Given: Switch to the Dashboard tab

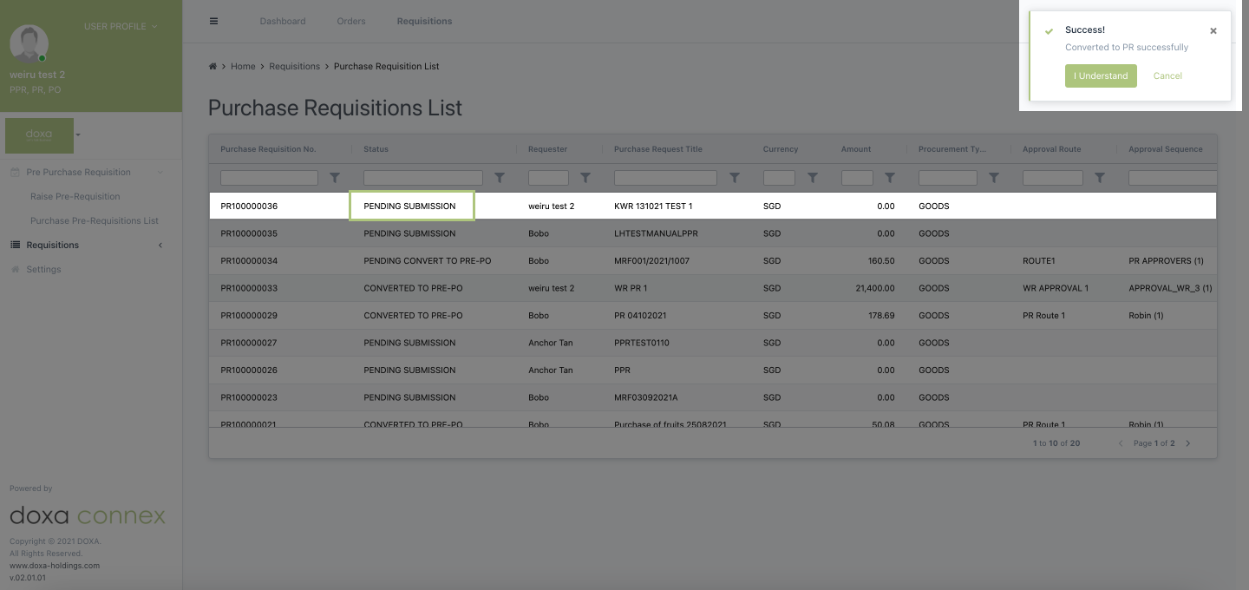Looking at the screenshot, I should pyautogui.click(x=283, y=21).
